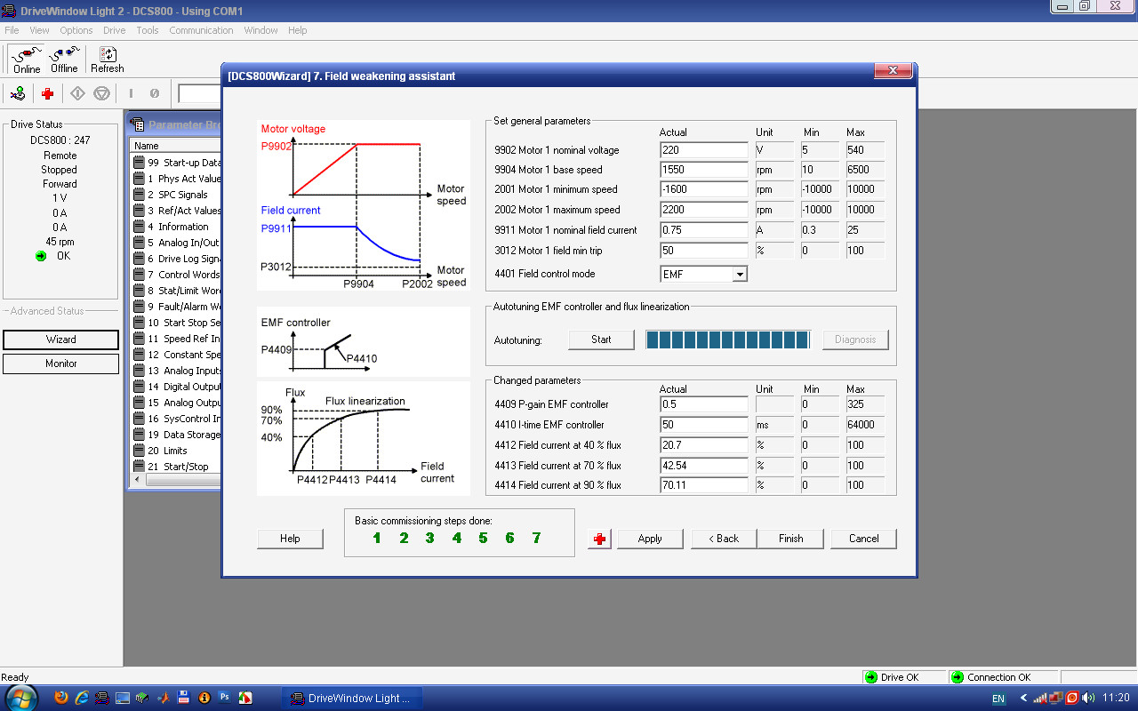Click the Apply button
The image size is (1138, 711).
point(650,539)
